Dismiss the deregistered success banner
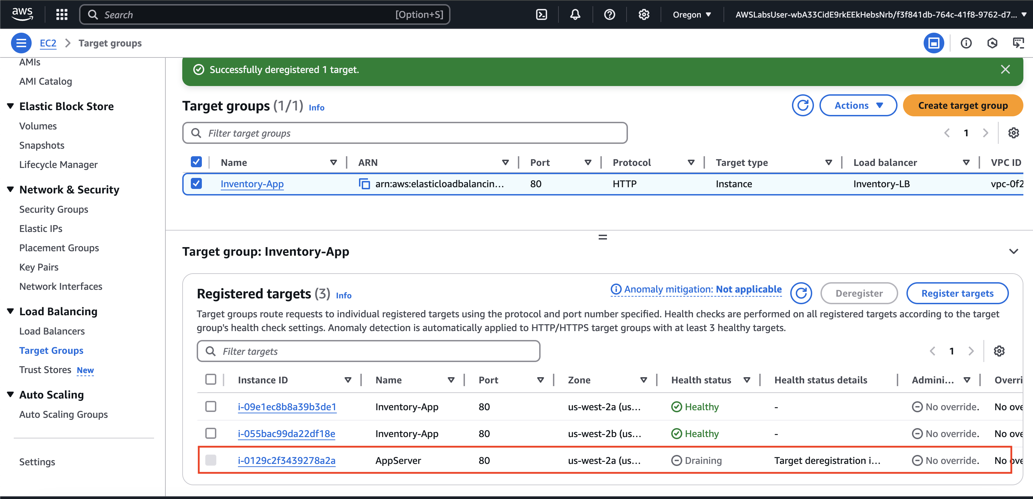 [x=1005, y=70]
